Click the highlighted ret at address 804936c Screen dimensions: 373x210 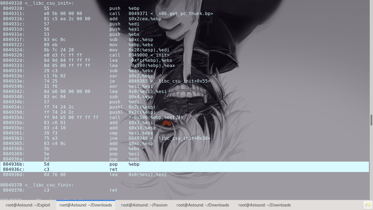click(113, 170)
